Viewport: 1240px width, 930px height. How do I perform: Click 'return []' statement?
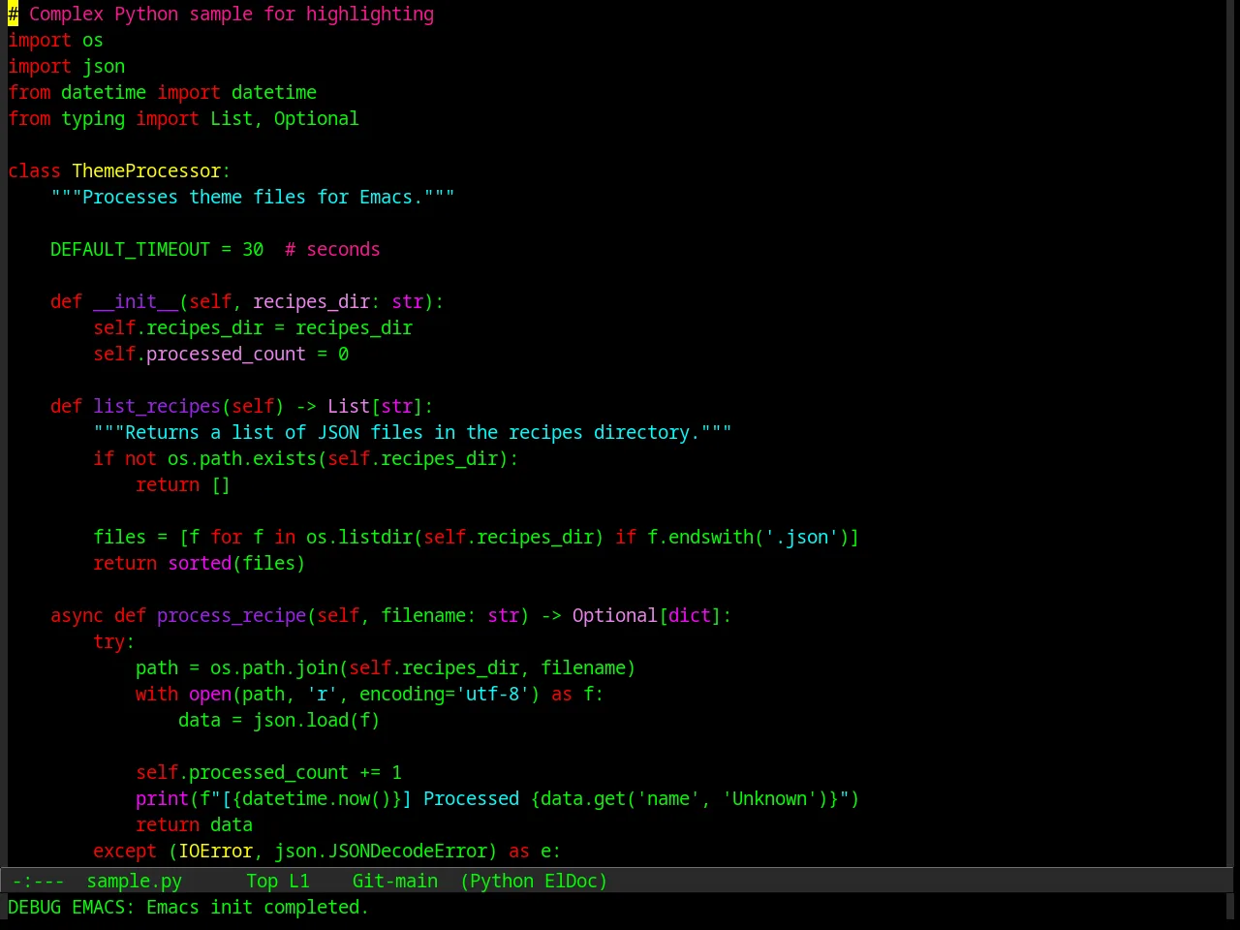click(x=183, y=484)
